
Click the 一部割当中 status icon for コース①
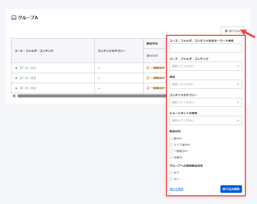[148, 68]
